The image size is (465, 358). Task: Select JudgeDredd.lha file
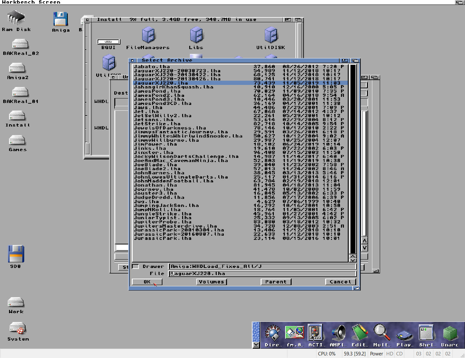(x=240, y=197)
